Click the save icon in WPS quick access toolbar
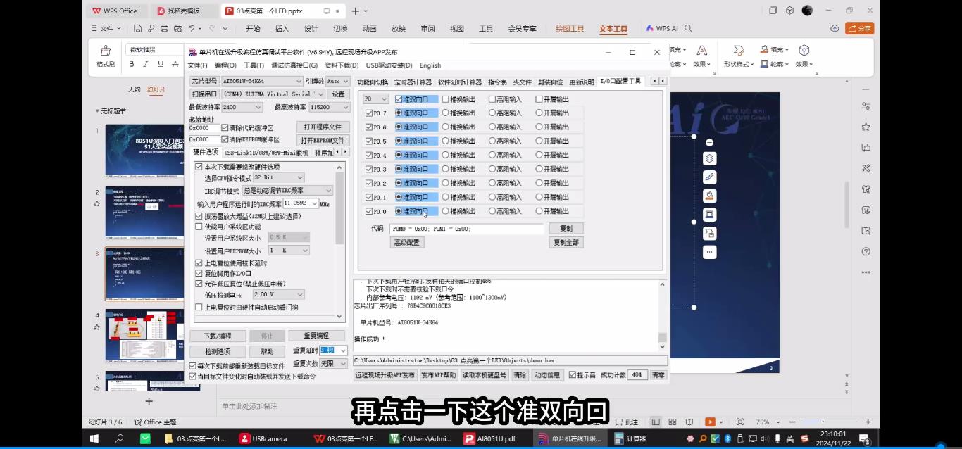This screenshot has height=449, width=962. [x=138, y=28]
